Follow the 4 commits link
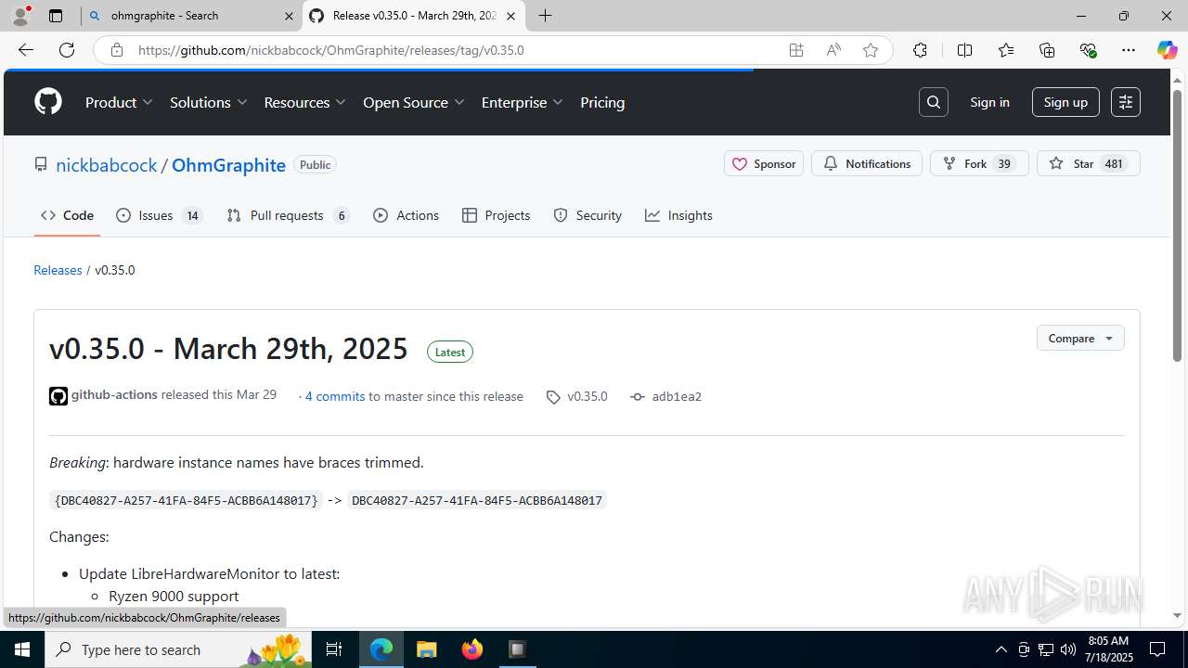 [x=335, y=396]
